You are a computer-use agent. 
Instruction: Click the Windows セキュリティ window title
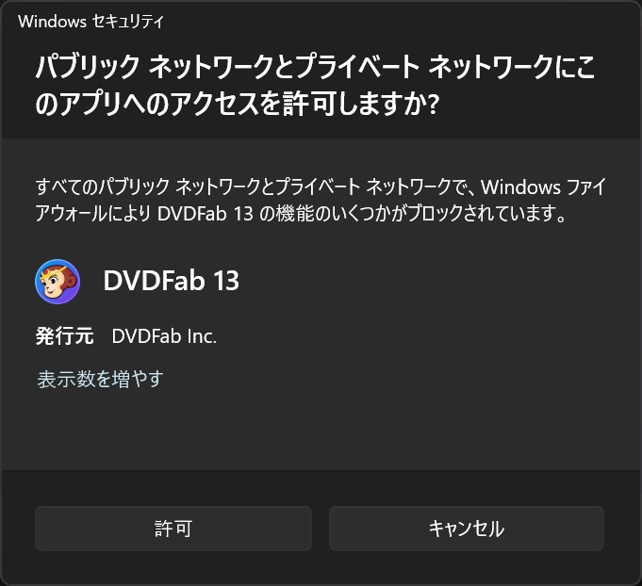[x=91, y=22]
